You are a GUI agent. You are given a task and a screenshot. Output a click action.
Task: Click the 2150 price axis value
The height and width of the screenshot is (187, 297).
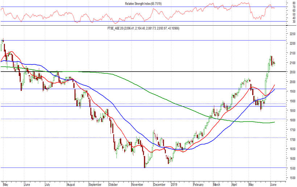click(x=292, y=53)
